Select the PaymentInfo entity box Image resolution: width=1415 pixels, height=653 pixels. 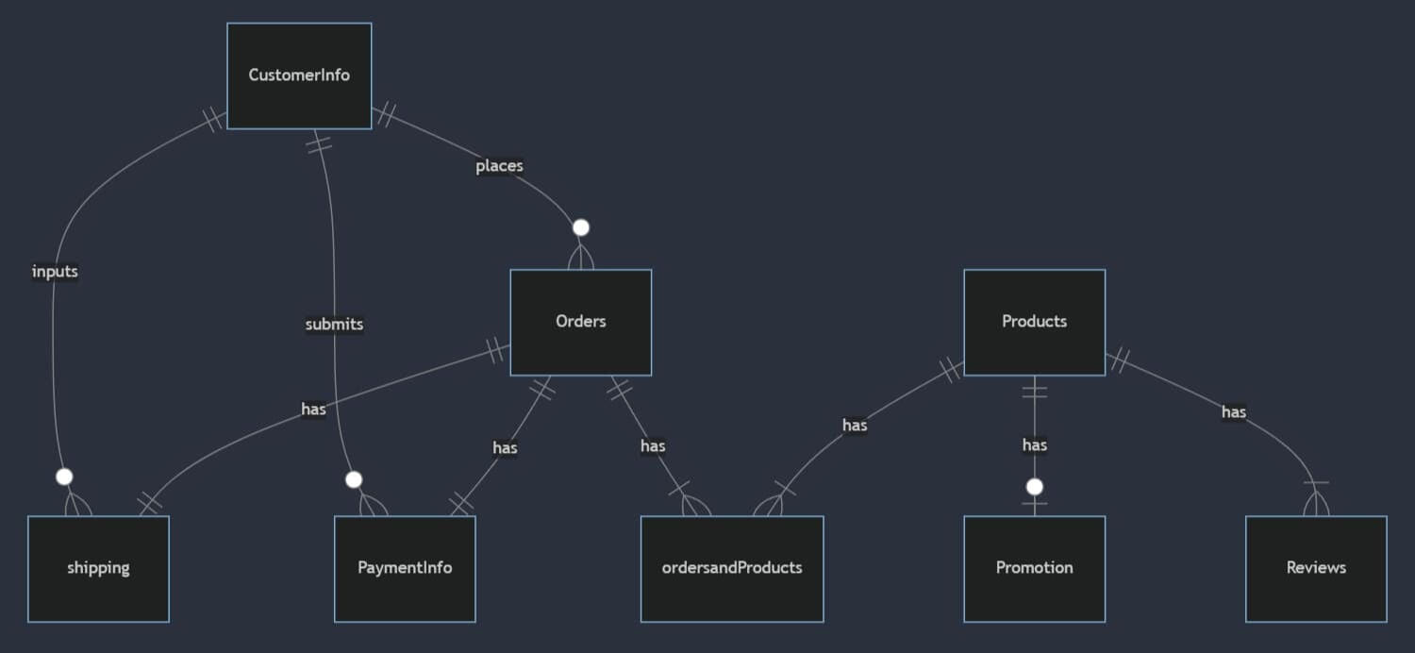click(405, 568)
